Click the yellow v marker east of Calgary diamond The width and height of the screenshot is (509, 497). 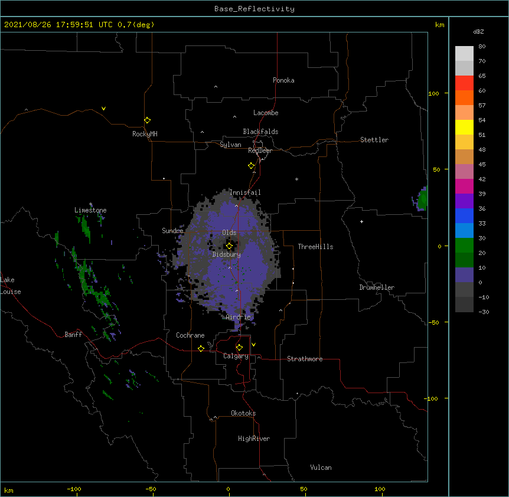click(x=253, y=345)
